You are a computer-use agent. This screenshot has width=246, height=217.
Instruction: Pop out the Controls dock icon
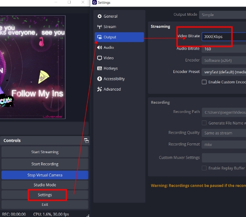pos(86,141)
